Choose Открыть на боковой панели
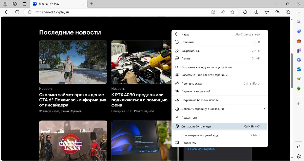The image size is (304, 161). point(220,100)
